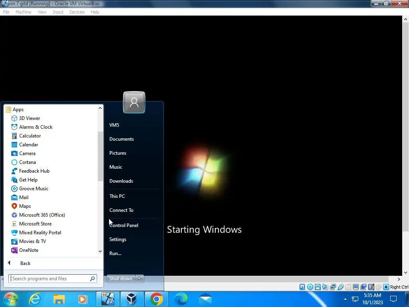The width and height of the screenshot is (409, 307).
Task: Open Control Panel from start menu
Action: (124, 225)
